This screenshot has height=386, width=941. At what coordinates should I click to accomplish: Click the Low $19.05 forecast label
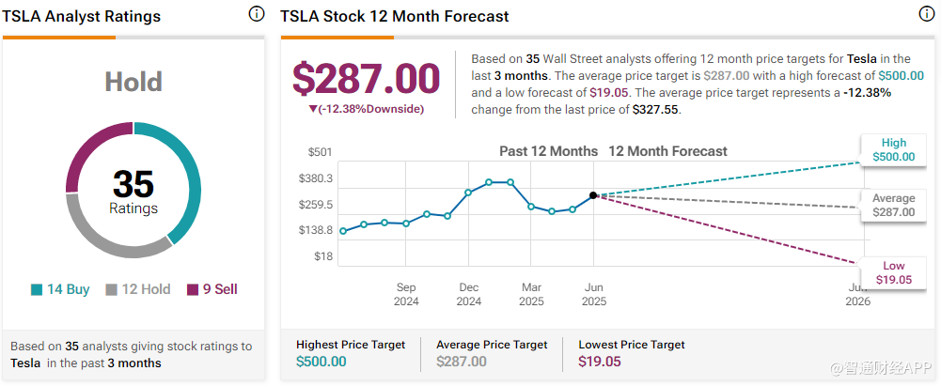click(892, 272)
